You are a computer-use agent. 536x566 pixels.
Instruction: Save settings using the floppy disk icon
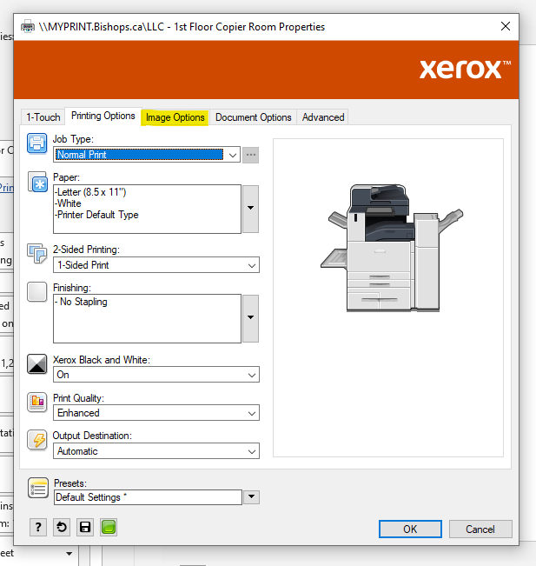click(x=85, y=528)
